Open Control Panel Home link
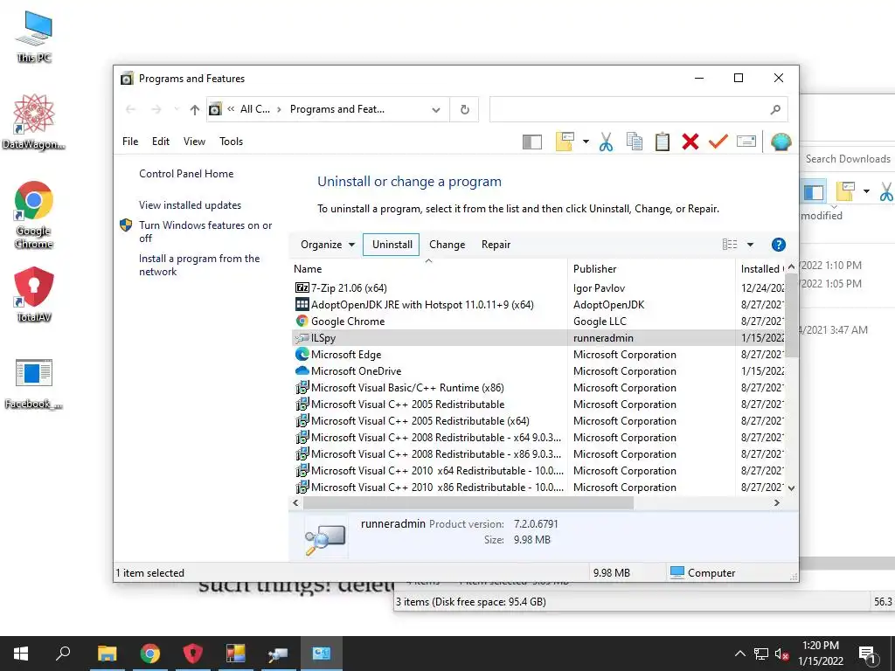 click(186, 174)
